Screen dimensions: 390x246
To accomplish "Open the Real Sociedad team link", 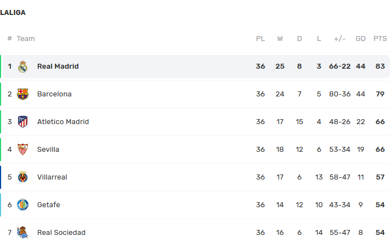I will coord(61,233).
